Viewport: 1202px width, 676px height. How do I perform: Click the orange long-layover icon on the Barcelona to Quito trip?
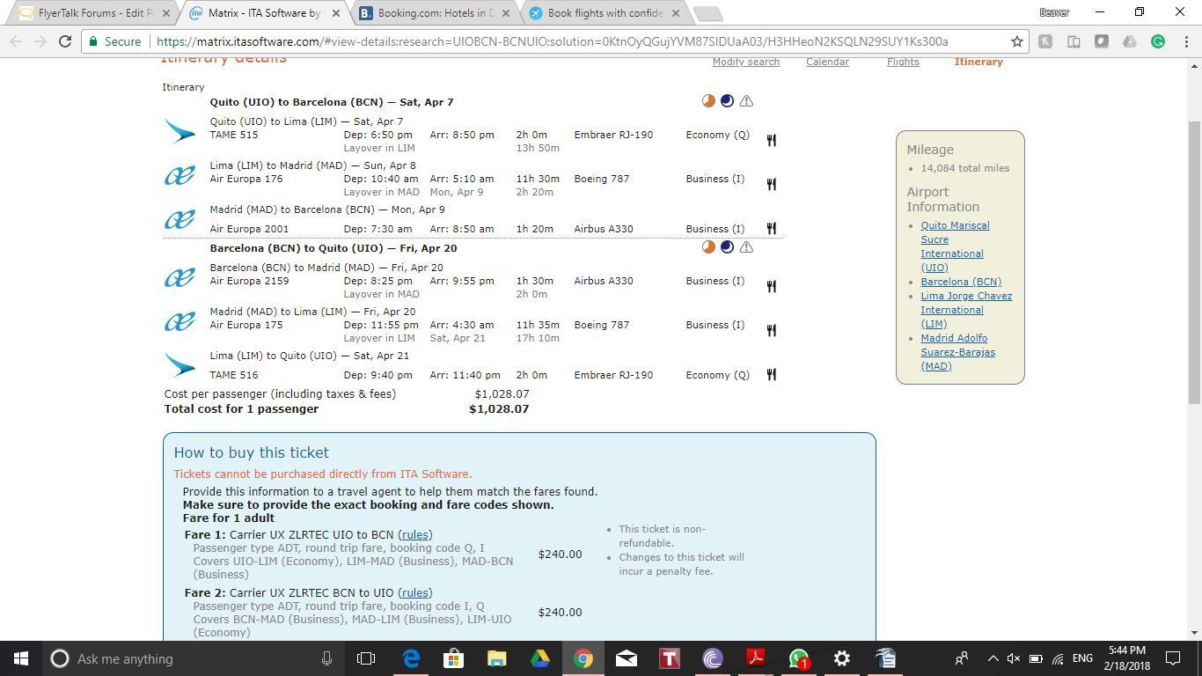708,247
